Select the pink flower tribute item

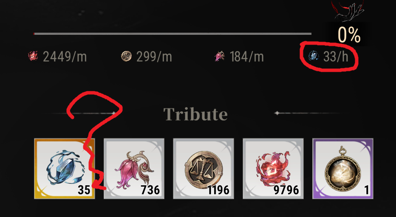(x=134, y=169)
